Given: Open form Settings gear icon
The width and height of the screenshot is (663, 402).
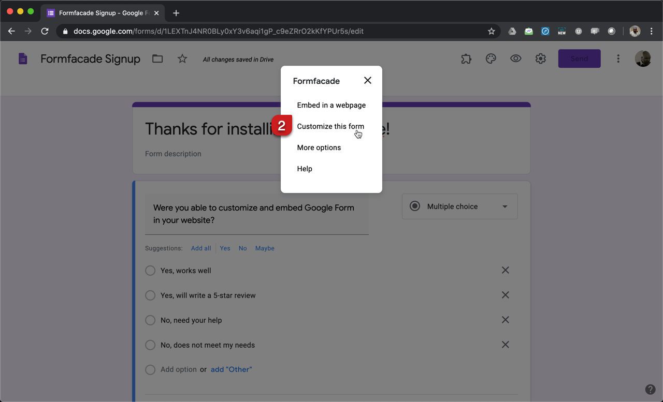Looking at the screenshot, I should [540, 58].
